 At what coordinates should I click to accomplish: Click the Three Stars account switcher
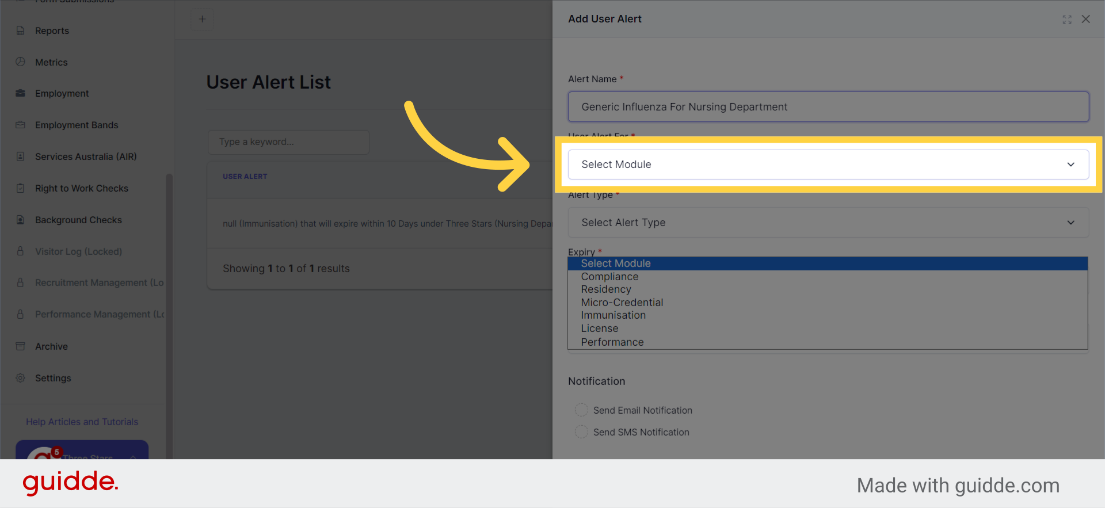pyautogui.click(x=82, y=450)
